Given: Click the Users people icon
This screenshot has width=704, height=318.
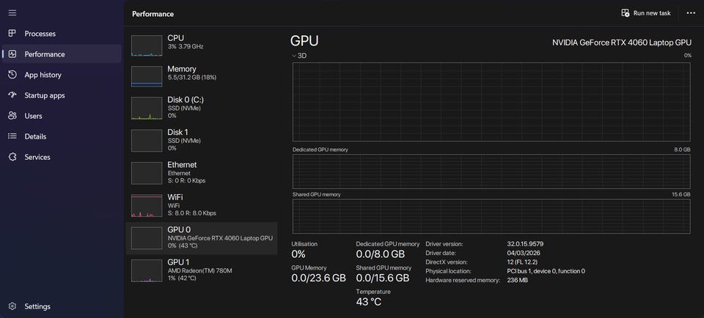Looking at the screenshot, I should (12, 116).
